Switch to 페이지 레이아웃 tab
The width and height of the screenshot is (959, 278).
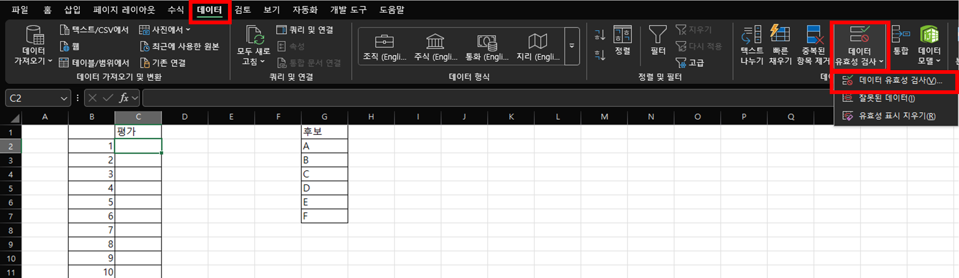124,9
